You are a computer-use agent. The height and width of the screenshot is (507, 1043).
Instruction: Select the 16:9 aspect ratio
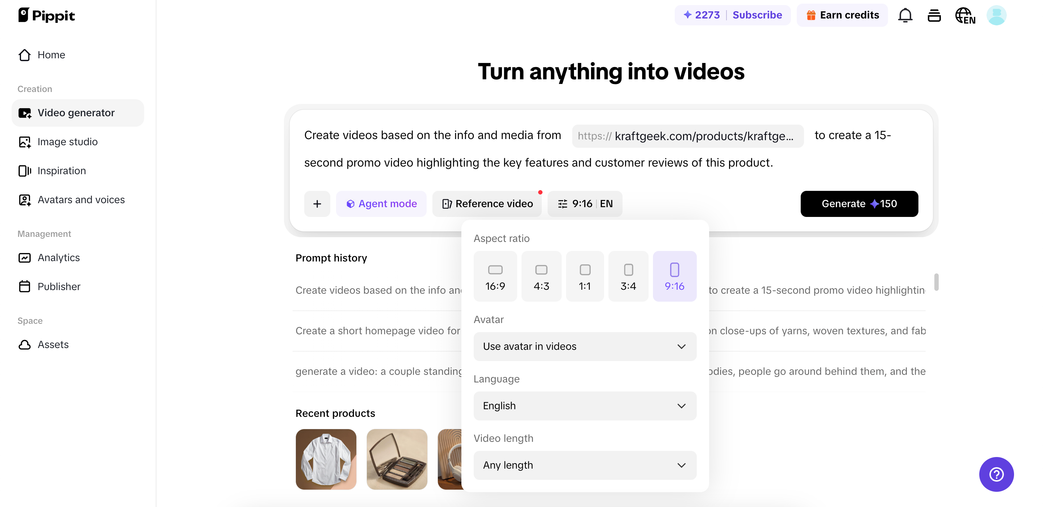coord(495,276)
